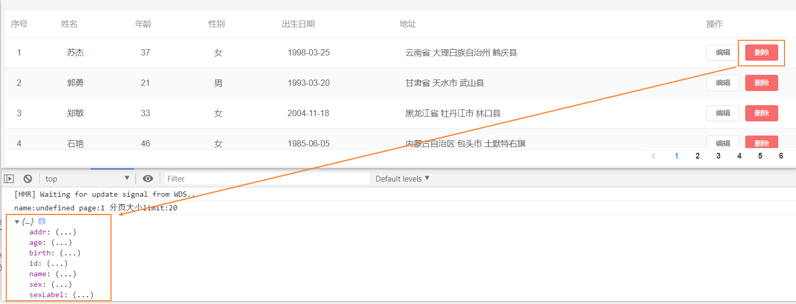Expand the addr: (...) property value
The image size is (796, 304).
click(x=66, y=232)
